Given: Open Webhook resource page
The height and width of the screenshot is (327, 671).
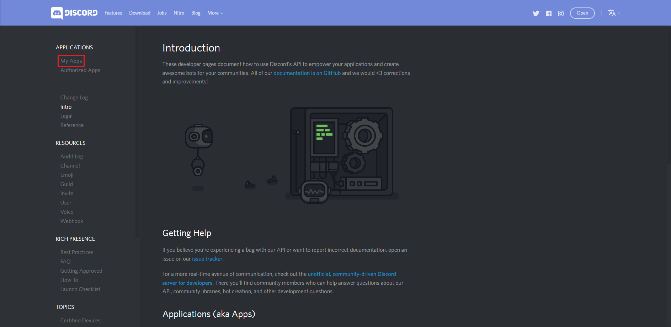Looking at the screenshot, I should tap(71, 221).
